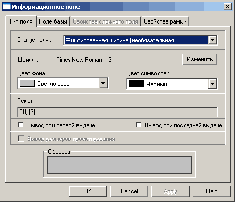Click the Образец gray preview area
Image resolution: width=235 pixels, height=202 pixels.
119,165
